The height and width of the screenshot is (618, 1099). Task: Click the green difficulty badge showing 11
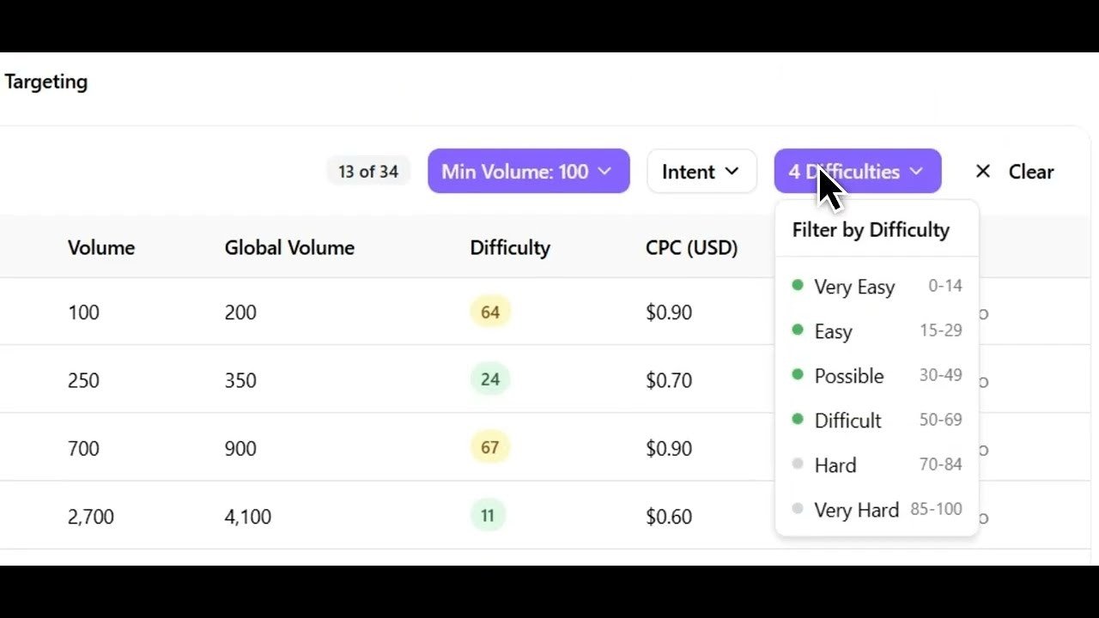488,516
